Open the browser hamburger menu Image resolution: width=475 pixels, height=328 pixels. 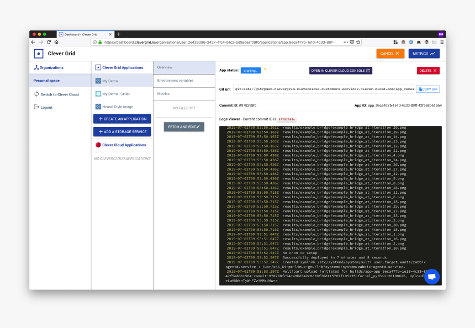[x=442, y=42]
